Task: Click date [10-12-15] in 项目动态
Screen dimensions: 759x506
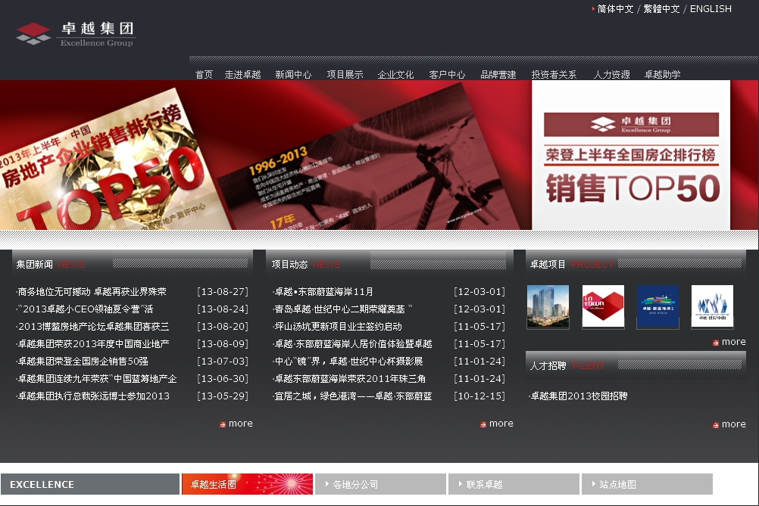Action: 479,396
